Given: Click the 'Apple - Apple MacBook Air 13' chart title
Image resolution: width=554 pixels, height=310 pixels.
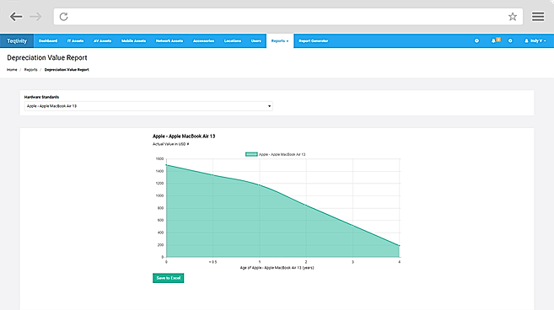Looking at the screenshot, I should (184, 136).
